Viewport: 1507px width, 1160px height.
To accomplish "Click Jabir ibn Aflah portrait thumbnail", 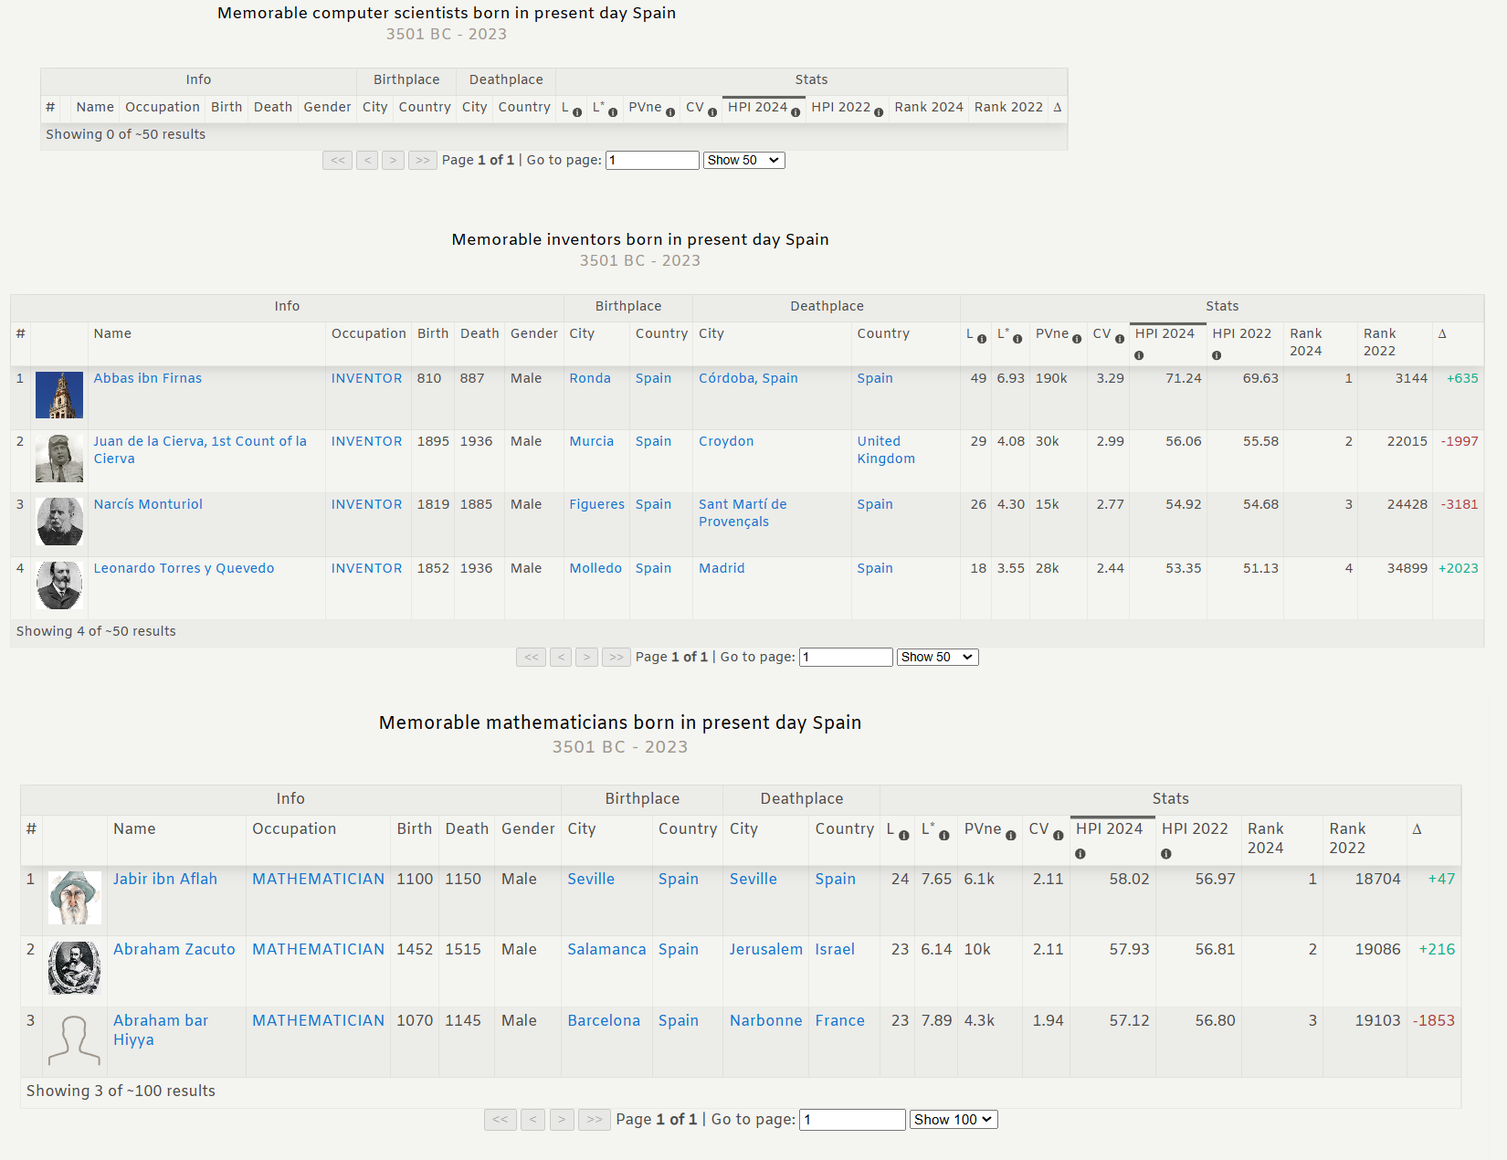I will [74, 898].
